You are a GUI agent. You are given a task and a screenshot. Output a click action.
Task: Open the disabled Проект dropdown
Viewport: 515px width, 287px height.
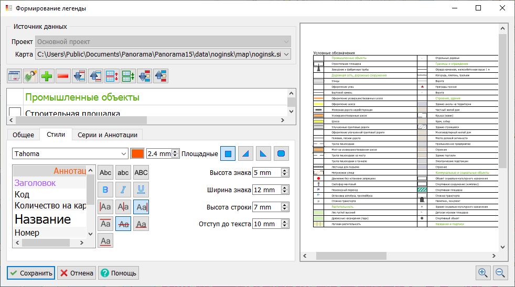click(286, 42)
